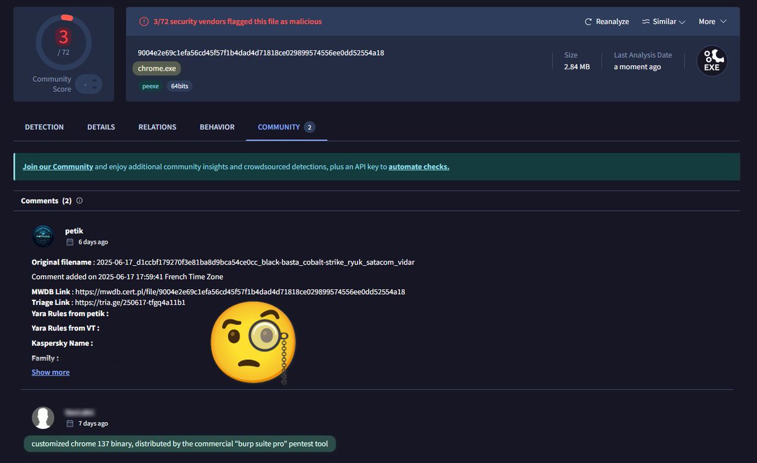Image resolution: width=757 pixels, height=463 pixels.
Task: Click the EXE file type icon
Action: pyautogui.click(x=712, y=61)
